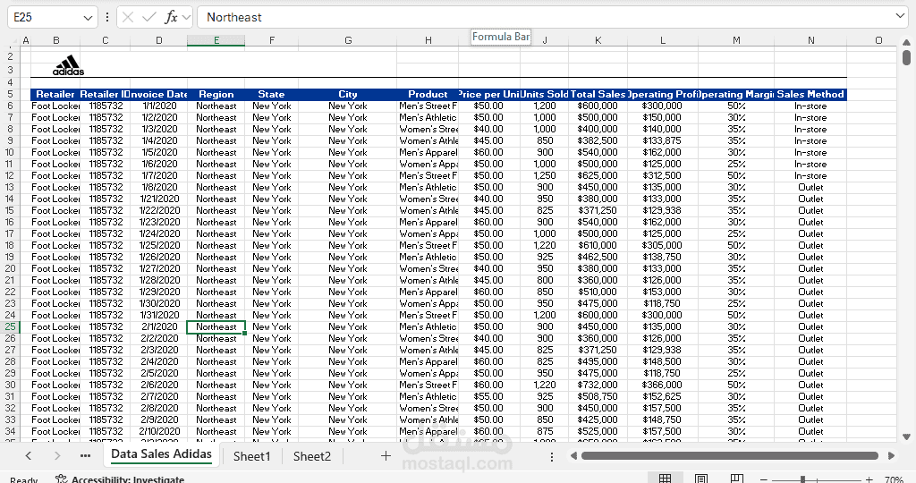The height and width of the screenshot is (483, 916).
Task: Switch to Sheet1 tab
Action: (x=251, y=456)
